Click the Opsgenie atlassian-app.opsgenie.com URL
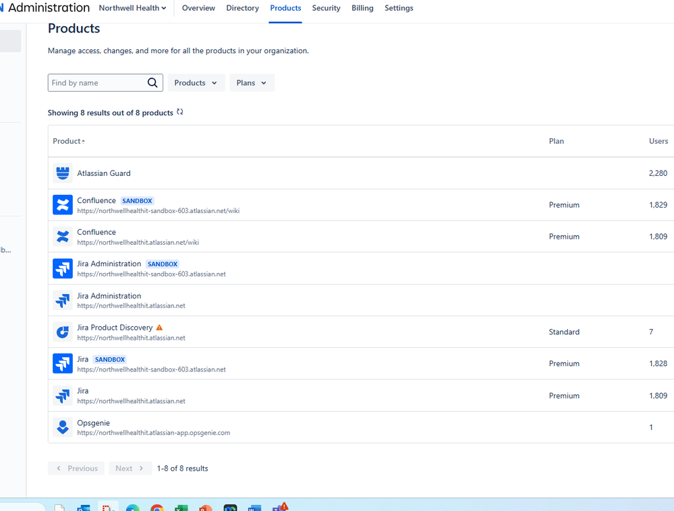Screen dimensions: 674x511 coord(153,433)
